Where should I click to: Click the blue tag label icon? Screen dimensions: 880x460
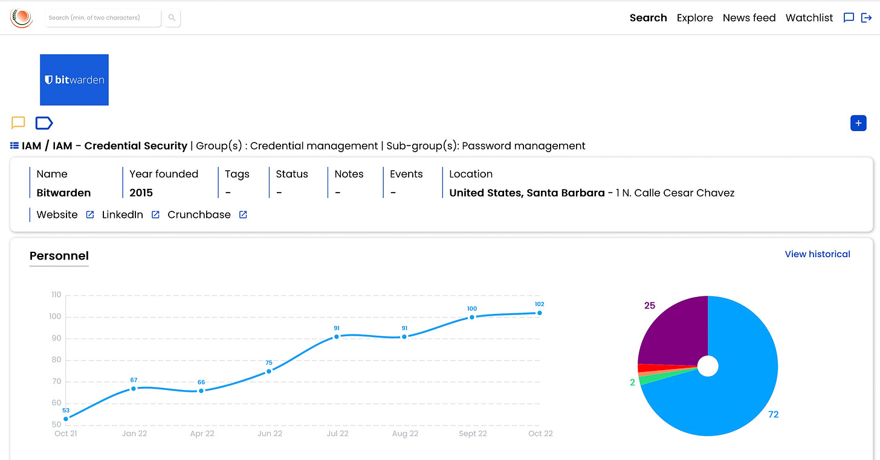(44, 123)
